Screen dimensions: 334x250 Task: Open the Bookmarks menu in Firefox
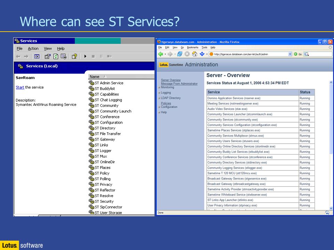click(192, 48)
